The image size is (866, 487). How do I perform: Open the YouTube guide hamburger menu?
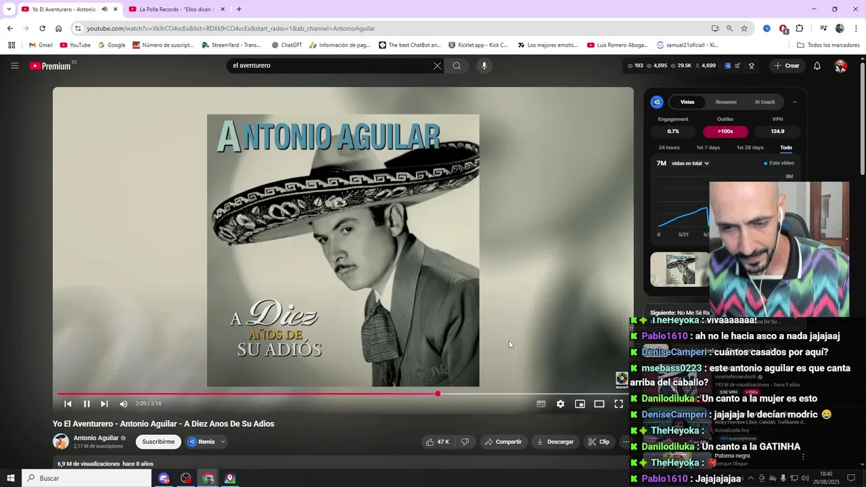pos(14,66)
